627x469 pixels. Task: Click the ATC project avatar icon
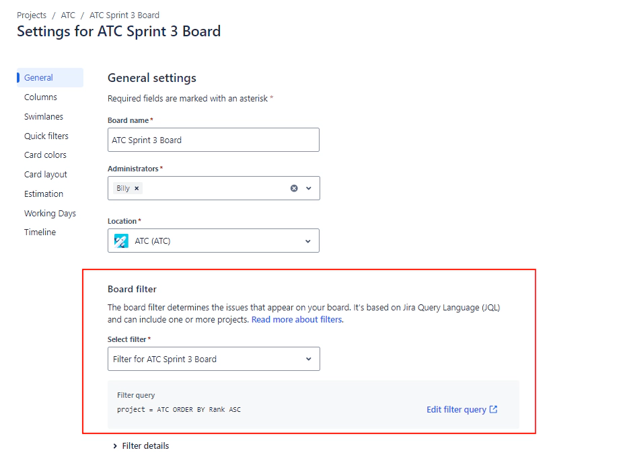(121, 240)
